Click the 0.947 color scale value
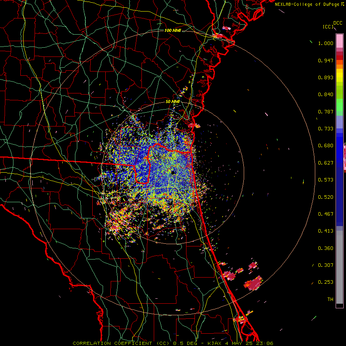Screen dimensions: 346x346 [326, 60]
